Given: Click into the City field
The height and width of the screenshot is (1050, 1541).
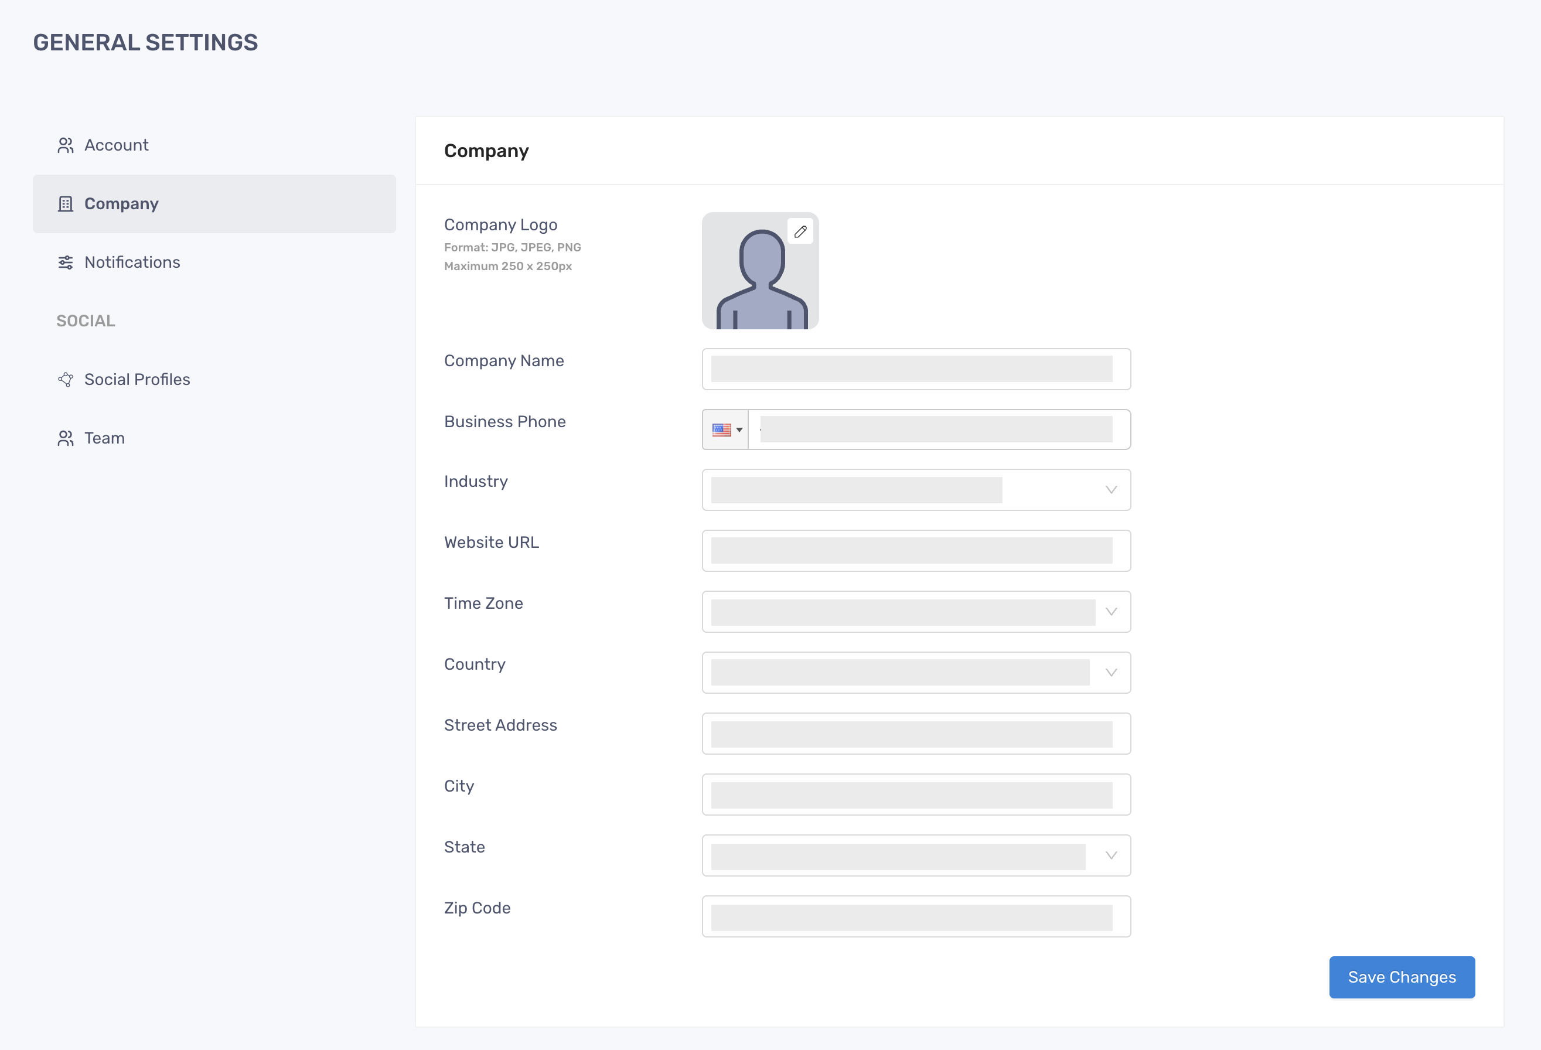Looking at the screenshot, I should [916, 795].
